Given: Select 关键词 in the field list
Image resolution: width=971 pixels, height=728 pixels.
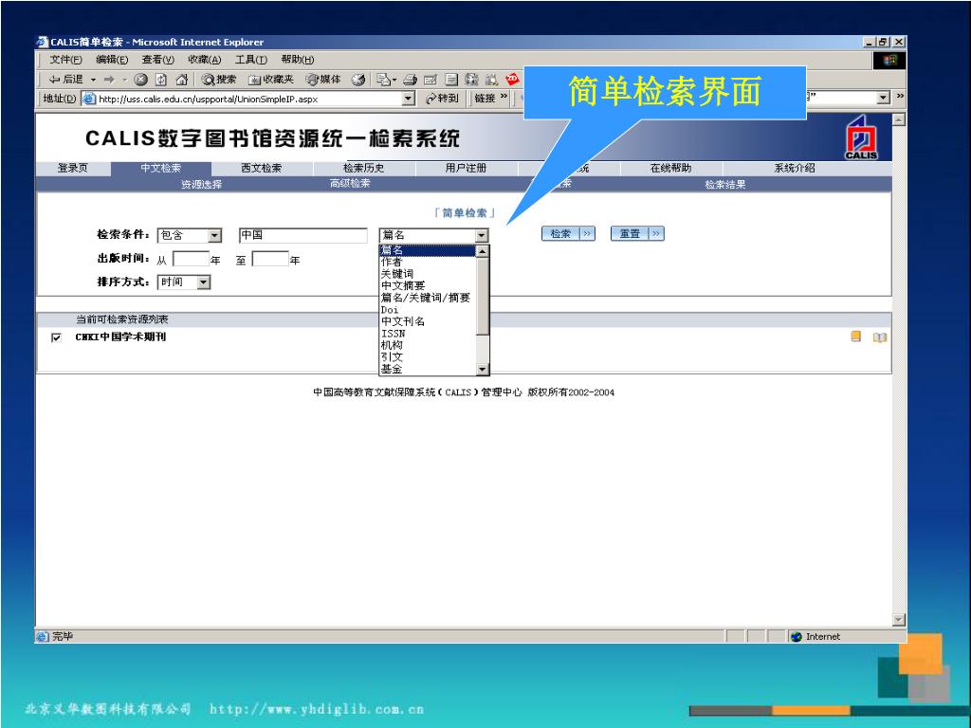Looking at the screenshot, I should (428, 274).
